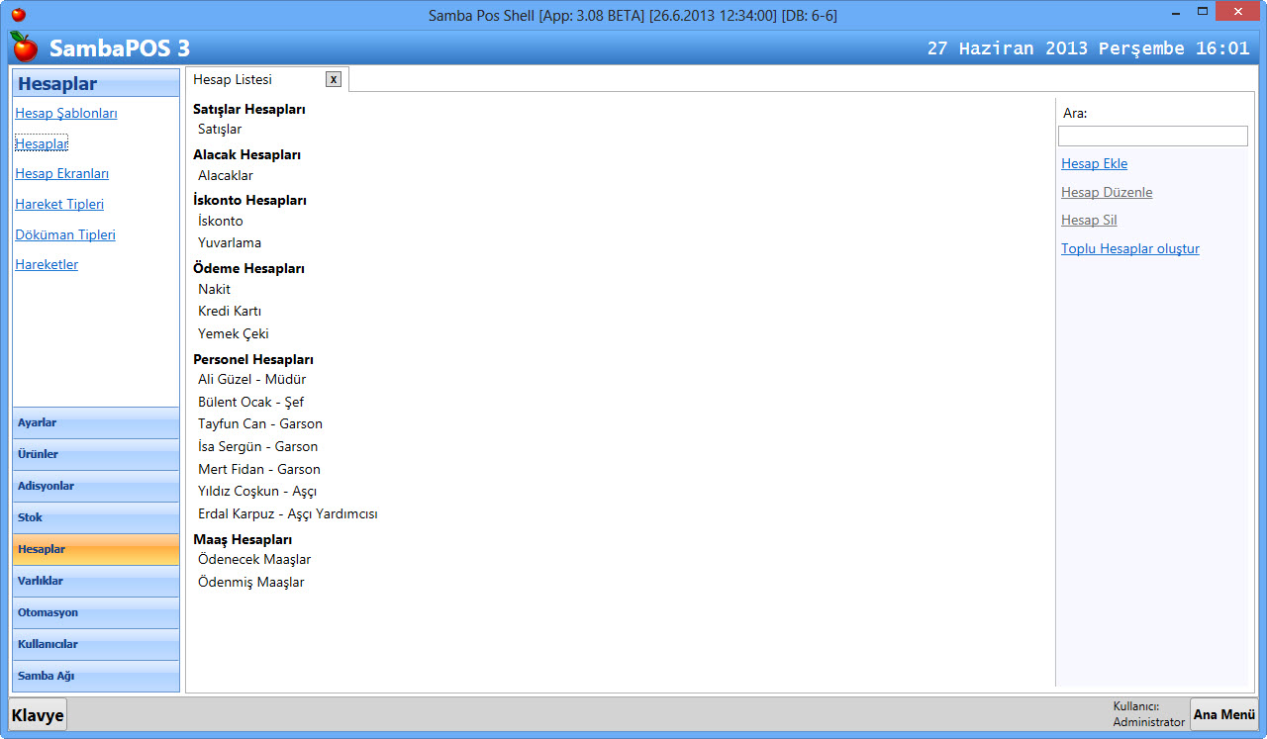
Task: Open the Hesap Şablonları link
Action: coord(66,114)
